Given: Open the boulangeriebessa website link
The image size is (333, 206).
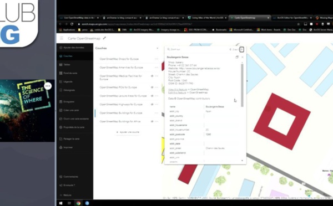Looking at the screenshot, I should (x=200, y=69).
